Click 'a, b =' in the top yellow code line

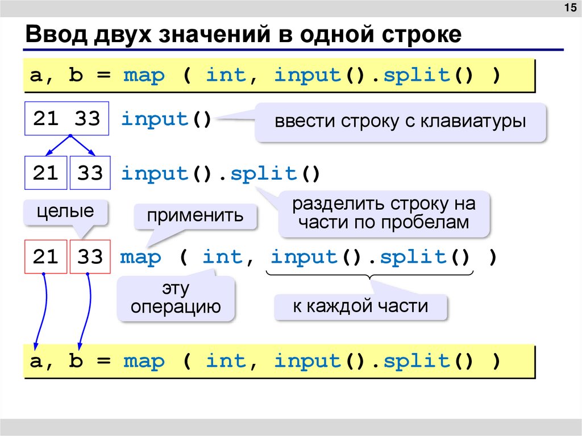pos(70,76)
